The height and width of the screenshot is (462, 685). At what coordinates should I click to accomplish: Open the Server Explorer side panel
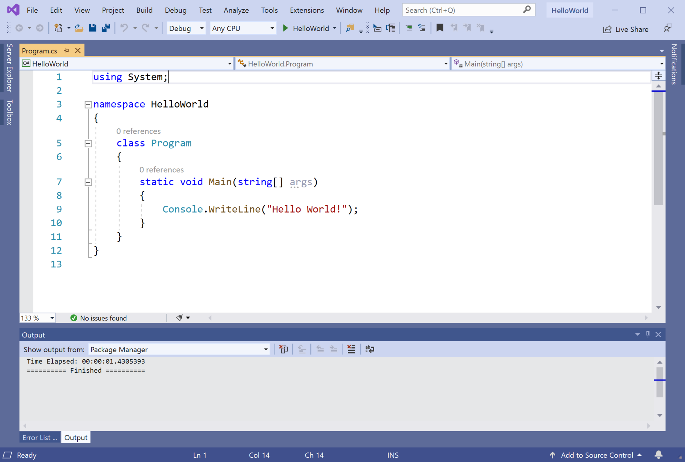pyautogui.click(x=9, y=68)
